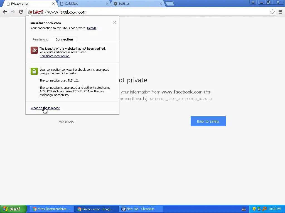Screen dimensions: 285x213
Task: Click What do these mean link
Action: [45, 108]
